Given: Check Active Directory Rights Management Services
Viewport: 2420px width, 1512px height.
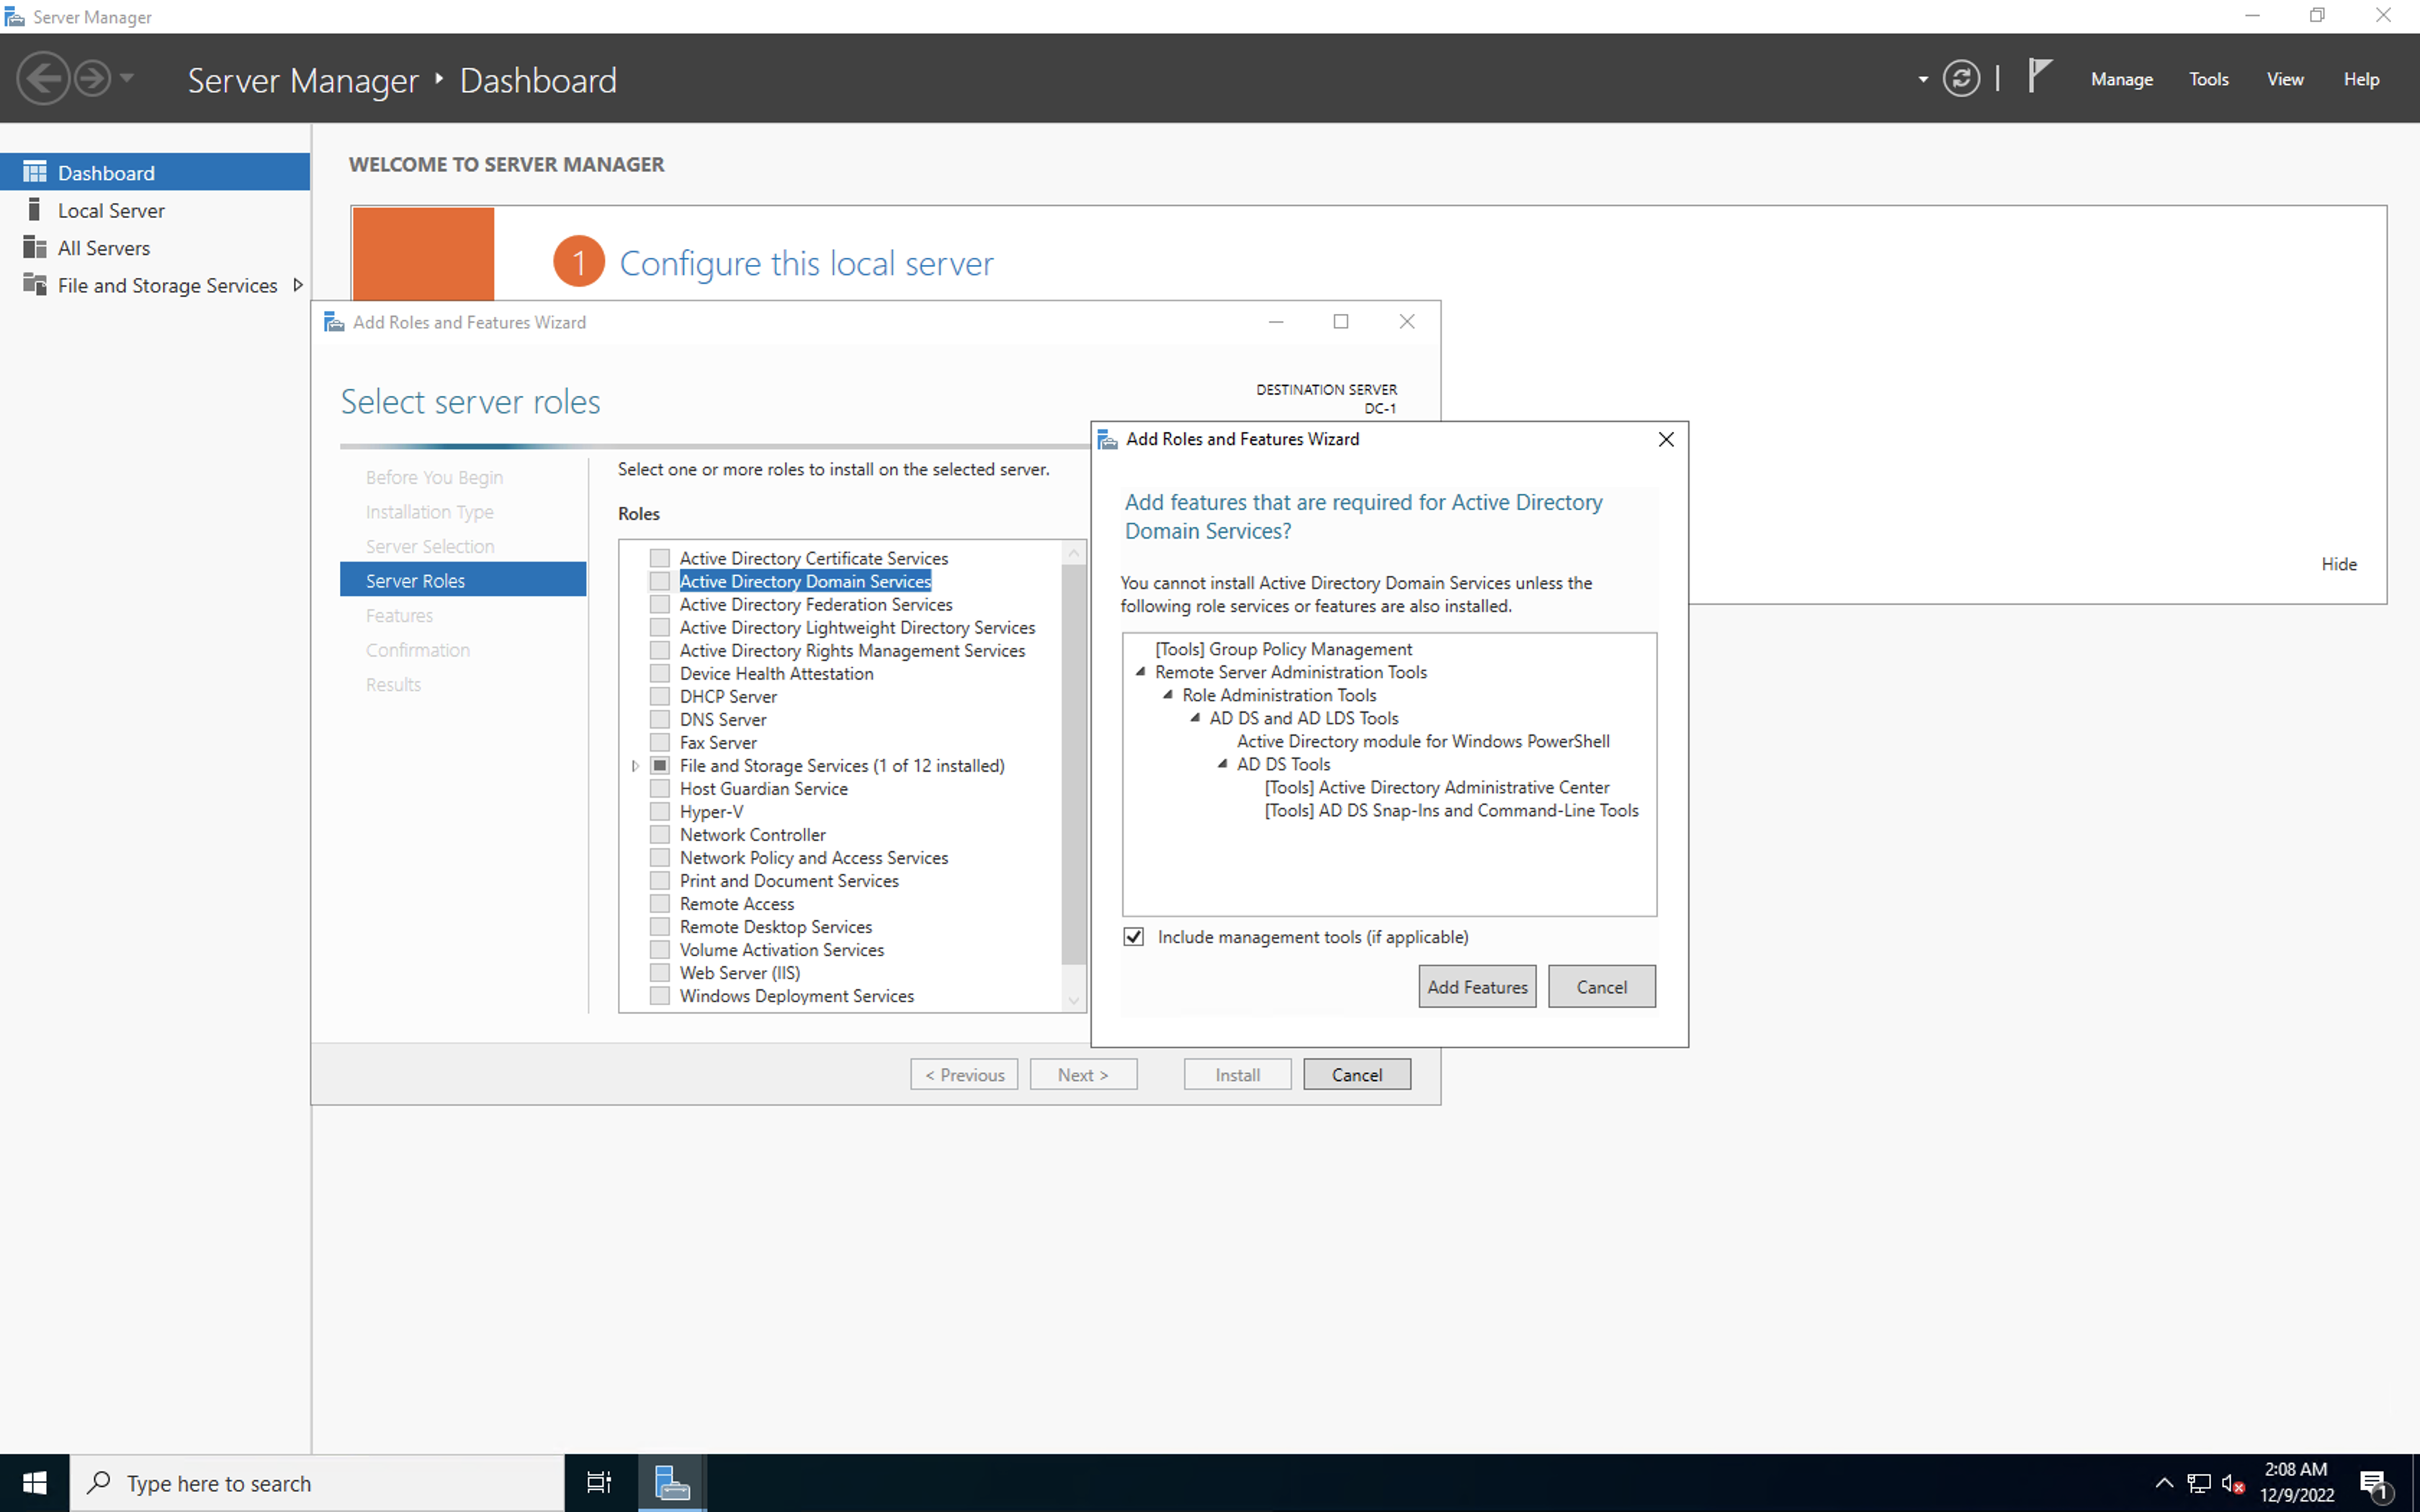Looking at the screenshot, I should tap(659, 650).
